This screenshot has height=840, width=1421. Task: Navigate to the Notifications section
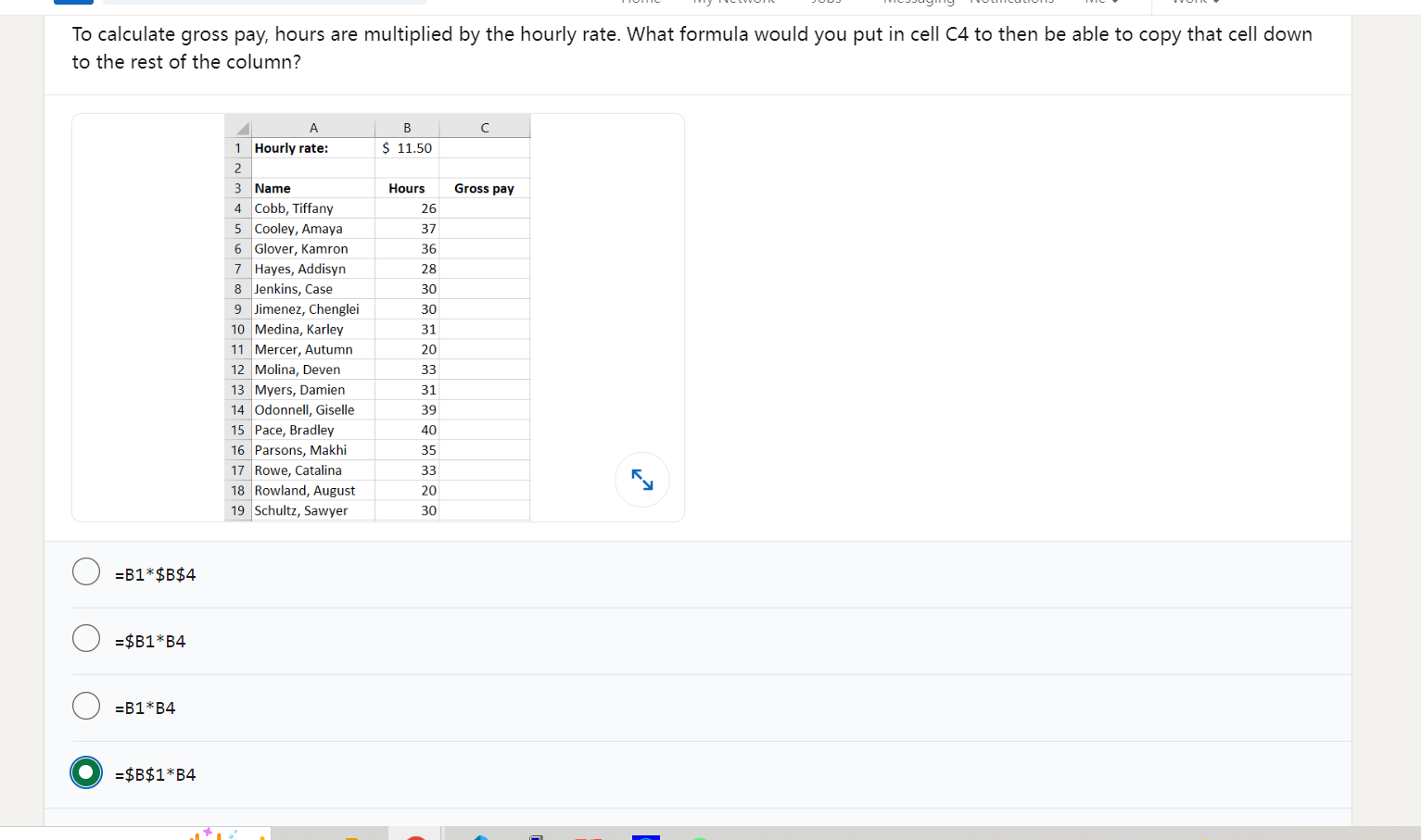pos(1011,3)
